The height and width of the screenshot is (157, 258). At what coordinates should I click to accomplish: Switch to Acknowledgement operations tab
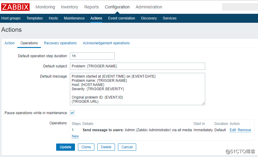click(106, 43)
